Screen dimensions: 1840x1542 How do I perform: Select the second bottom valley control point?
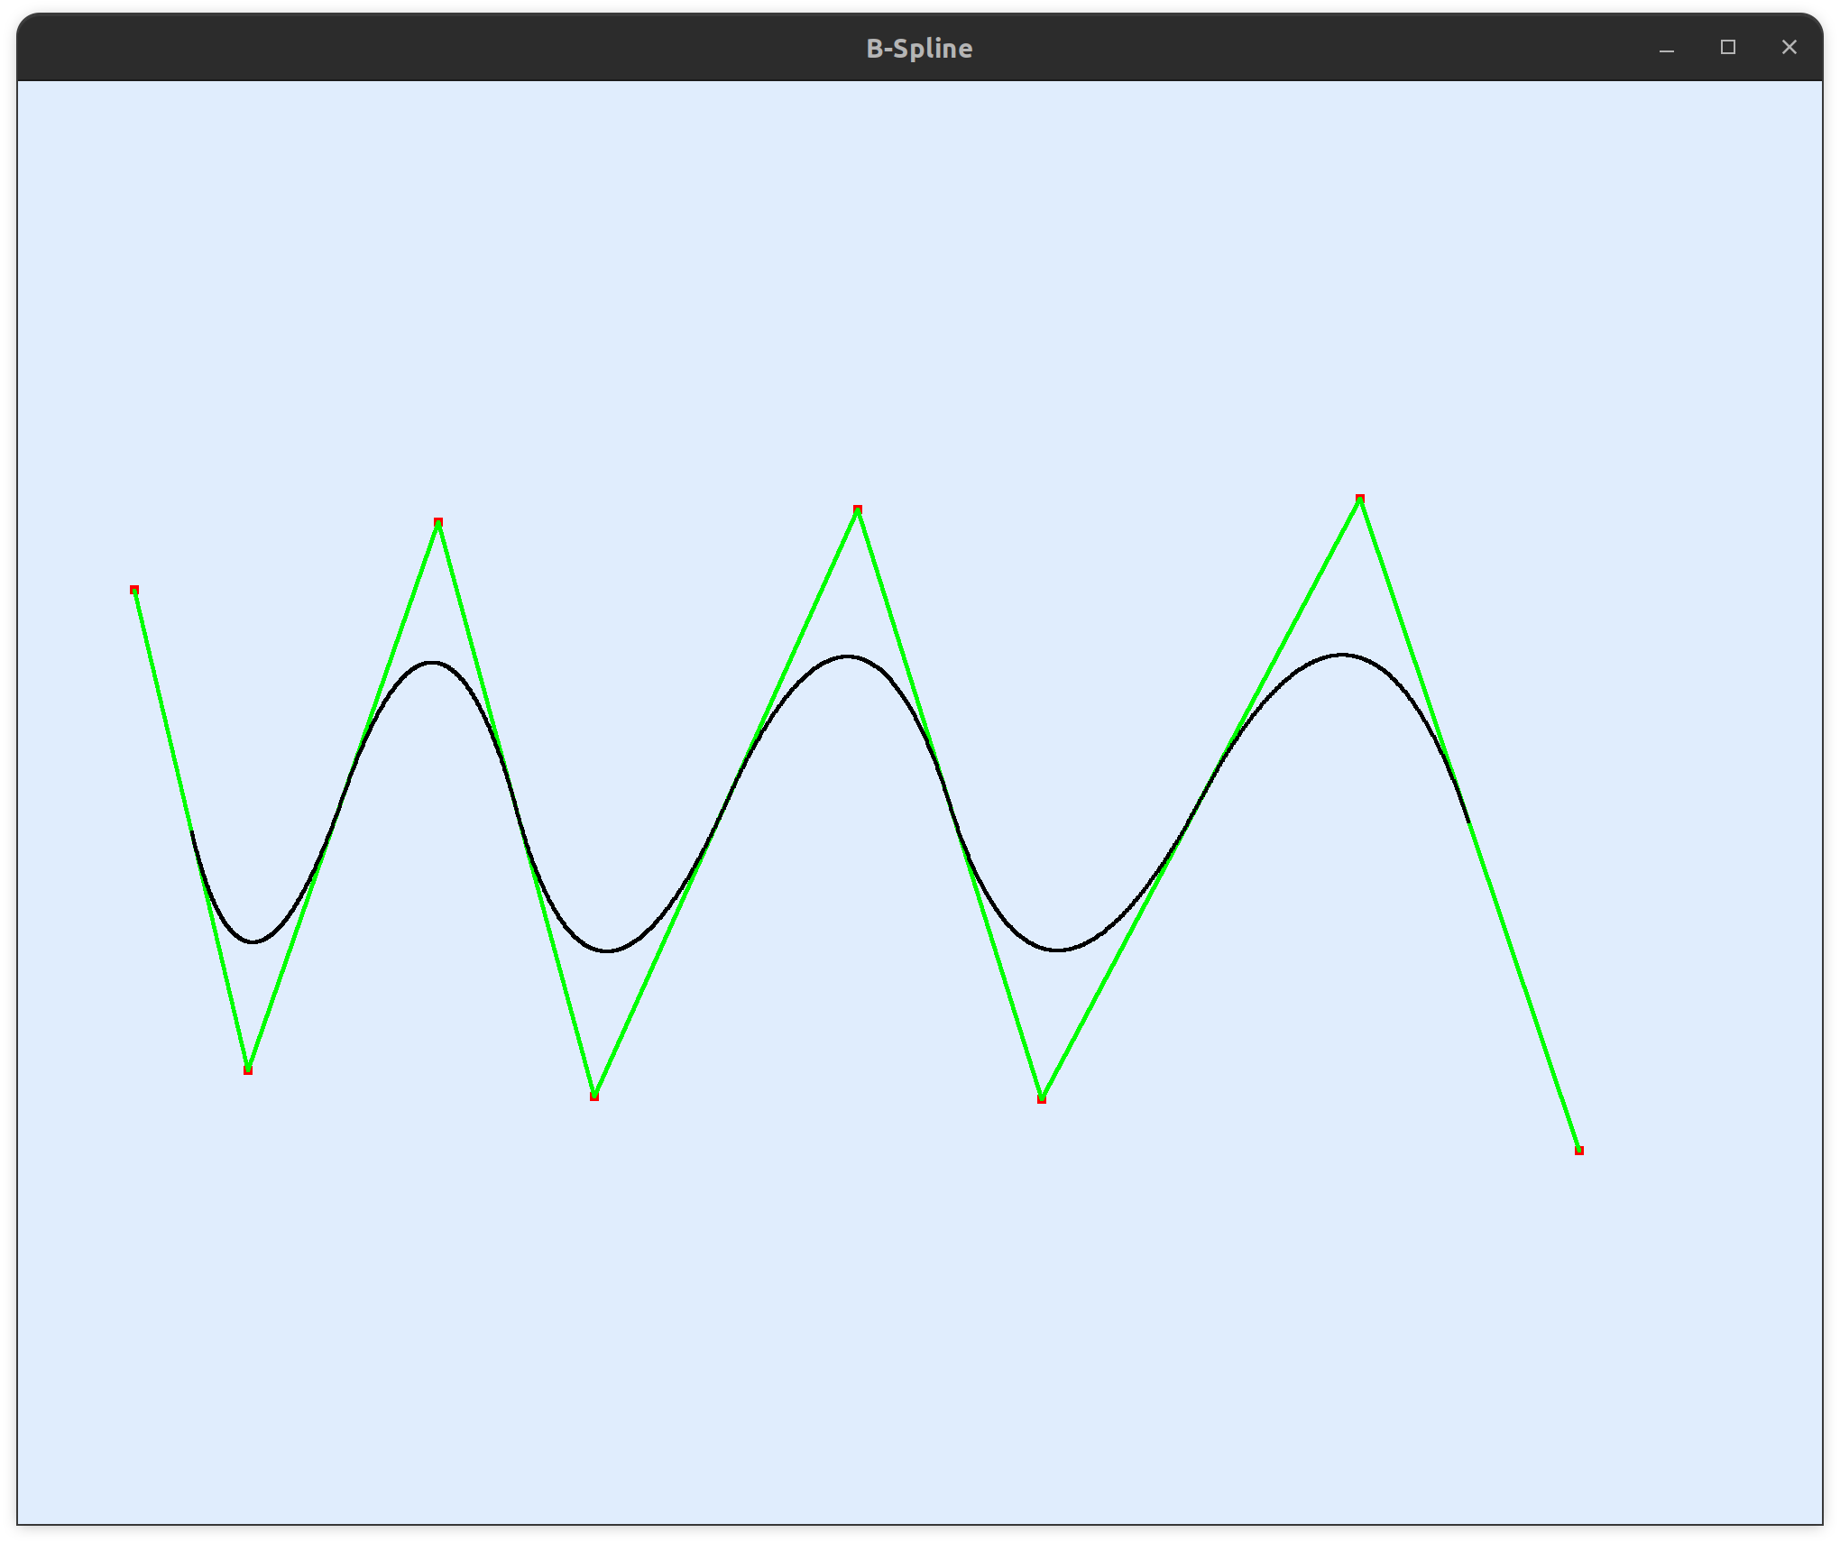594,1096
